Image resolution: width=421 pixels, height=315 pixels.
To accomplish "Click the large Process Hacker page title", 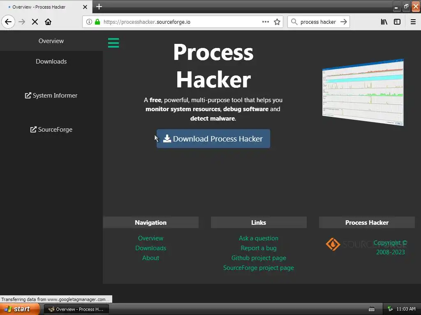I will coord(213,66).
